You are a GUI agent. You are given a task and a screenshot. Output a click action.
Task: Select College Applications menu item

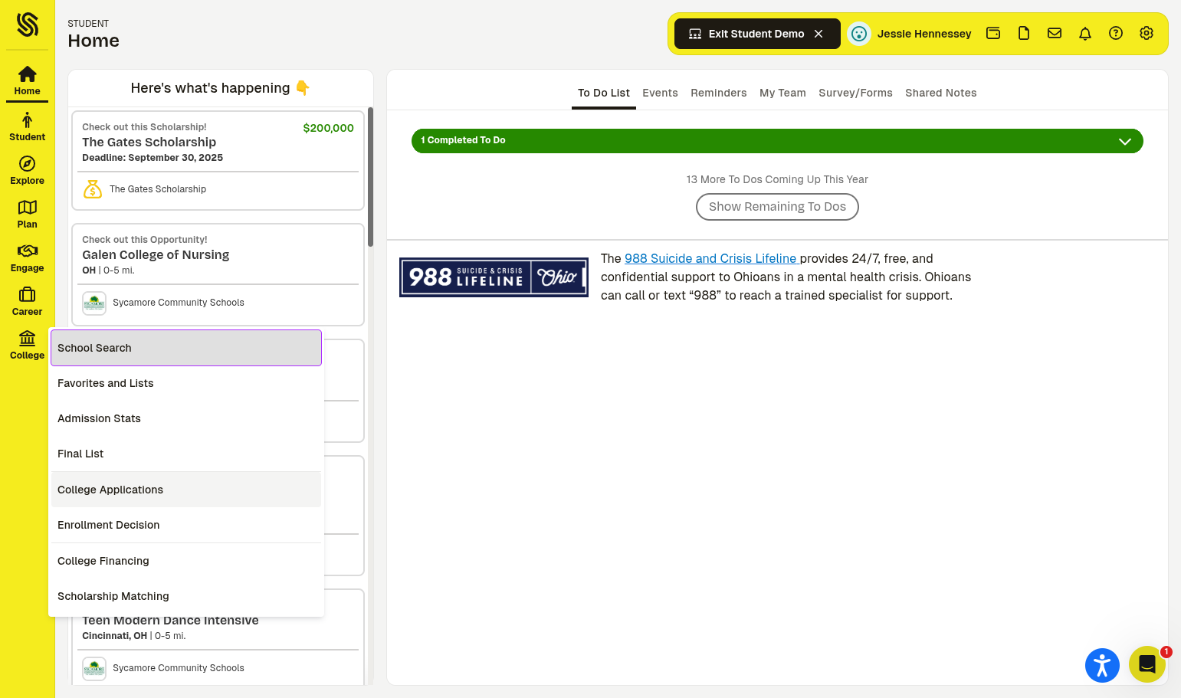186,490
